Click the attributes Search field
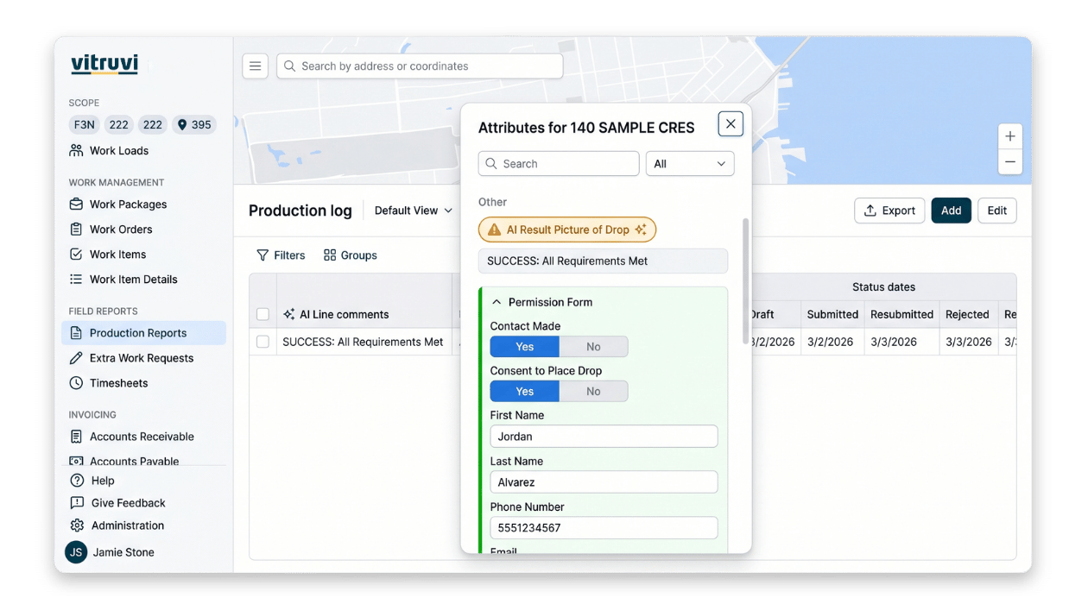This screenshot has width=1088, height=604. pyautogui.click(x=559, y=164)
